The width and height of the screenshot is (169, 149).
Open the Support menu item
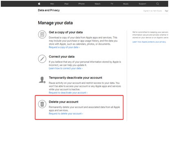click(x=143, y=4)
